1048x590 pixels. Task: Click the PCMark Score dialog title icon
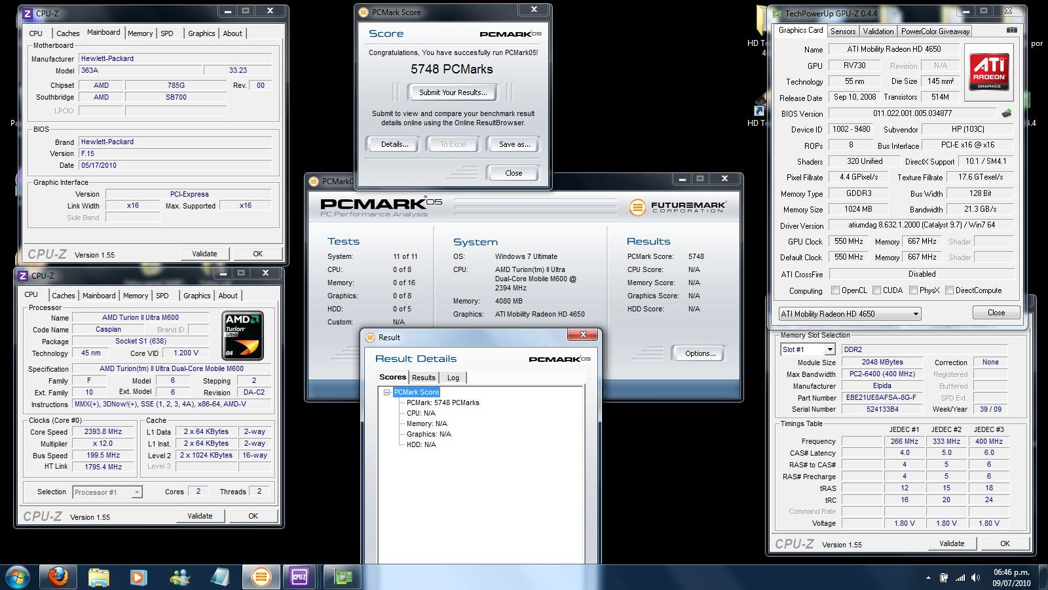click(x=364, y=12)
